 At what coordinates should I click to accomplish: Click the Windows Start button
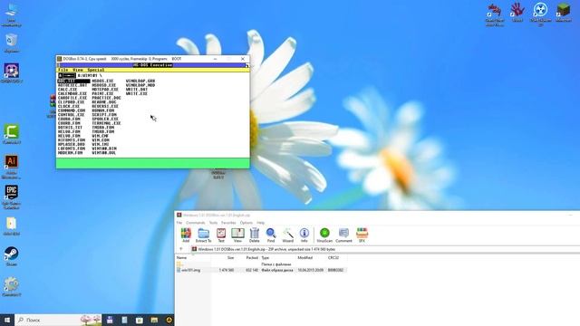[x=7, y=320]
